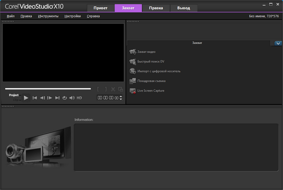Toggle the Repeat playback button
Viewport: 283px width, 190px height.
click(x=64, y=98)
